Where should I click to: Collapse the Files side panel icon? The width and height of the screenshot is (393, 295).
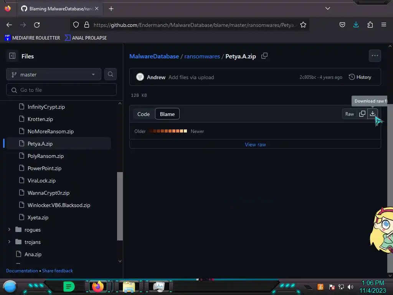(x=12, y=56)
